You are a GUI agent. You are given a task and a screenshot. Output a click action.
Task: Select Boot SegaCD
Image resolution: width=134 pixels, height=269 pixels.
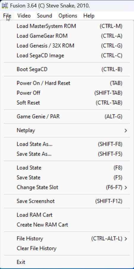click(67, 69)
